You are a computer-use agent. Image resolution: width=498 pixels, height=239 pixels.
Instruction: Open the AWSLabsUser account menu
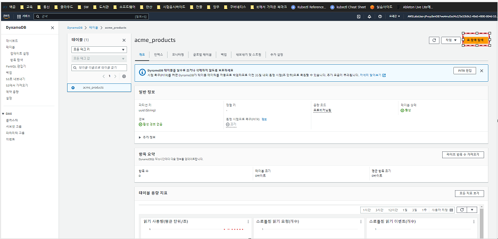point(452,16)
